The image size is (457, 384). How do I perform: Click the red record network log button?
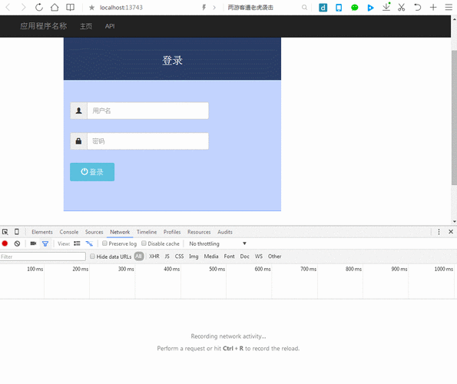(x=5, y=243)
